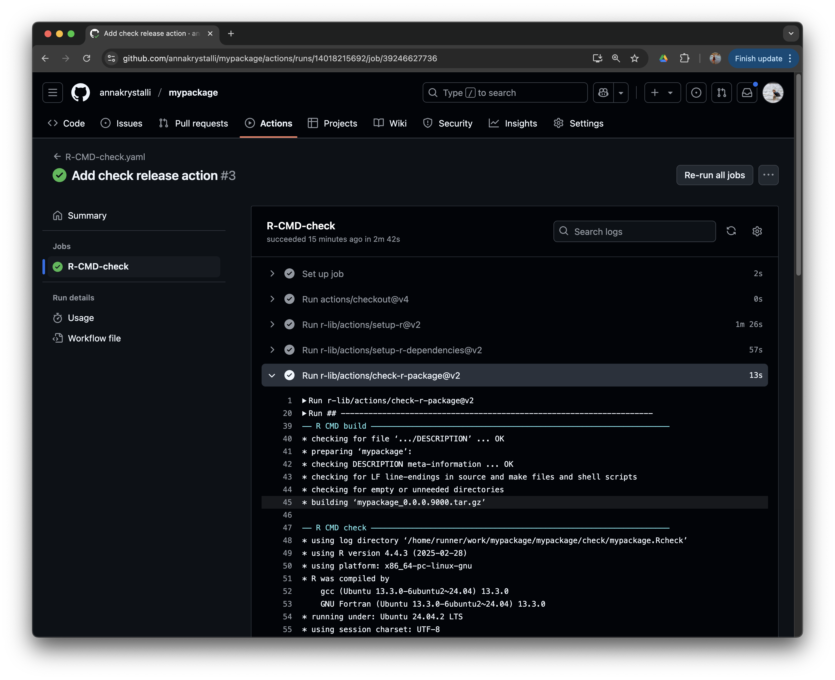Close the 'Add check release action' tab
The height and width of the screenshot is (680, 835).
pyautogui.click(x=210, y=34)
